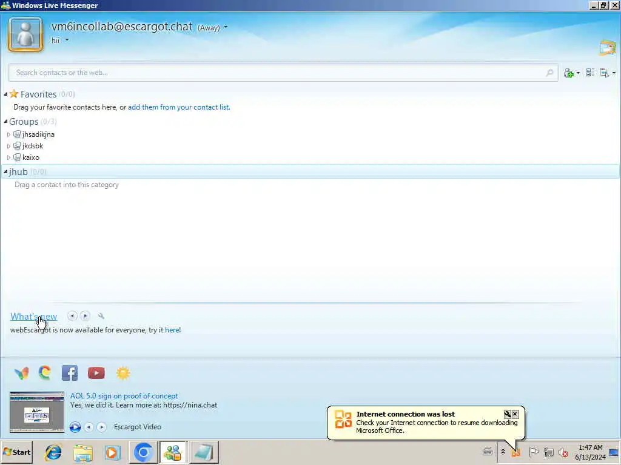Viewport: 621px width, 465px height.
Task: Open the YouTube icon
Action: pyautogui.click(x=96, y=373)
